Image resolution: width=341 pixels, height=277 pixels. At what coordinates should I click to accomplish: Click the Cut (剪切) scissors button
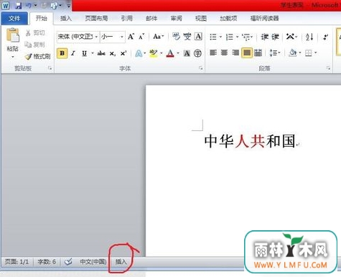coord(35,33)
